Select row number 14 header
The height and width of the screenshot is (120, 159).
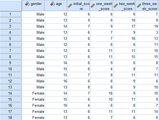pos(11,93)
